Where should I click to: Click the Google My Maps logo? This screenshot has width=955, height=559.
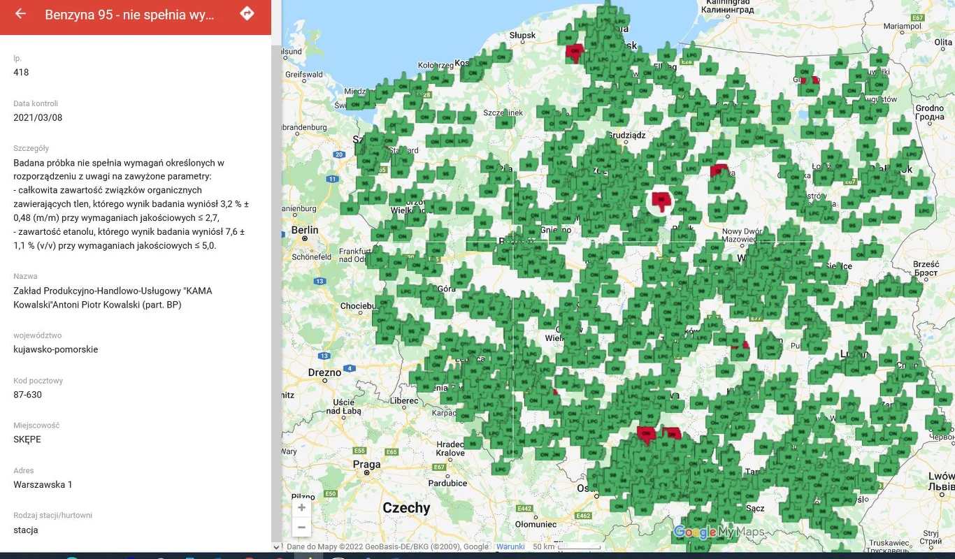coord(719,532)
